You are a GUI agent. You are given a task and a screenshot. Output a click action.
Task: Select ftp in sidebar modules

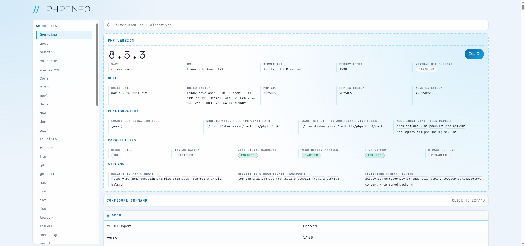point(64,157)
